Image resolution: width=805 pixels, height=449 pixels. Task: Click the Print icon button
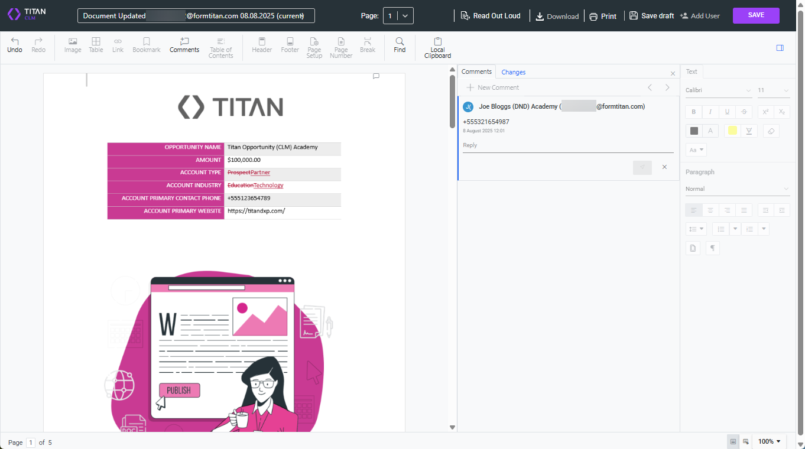pyautogui.click(x=593, y=17)
